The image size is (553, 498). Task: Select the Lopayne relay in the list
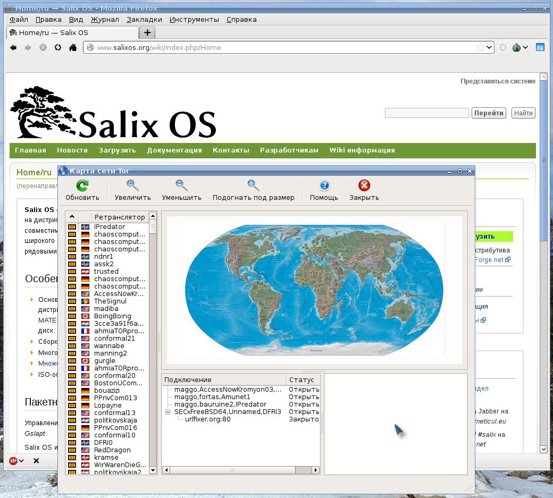[107, 406]
